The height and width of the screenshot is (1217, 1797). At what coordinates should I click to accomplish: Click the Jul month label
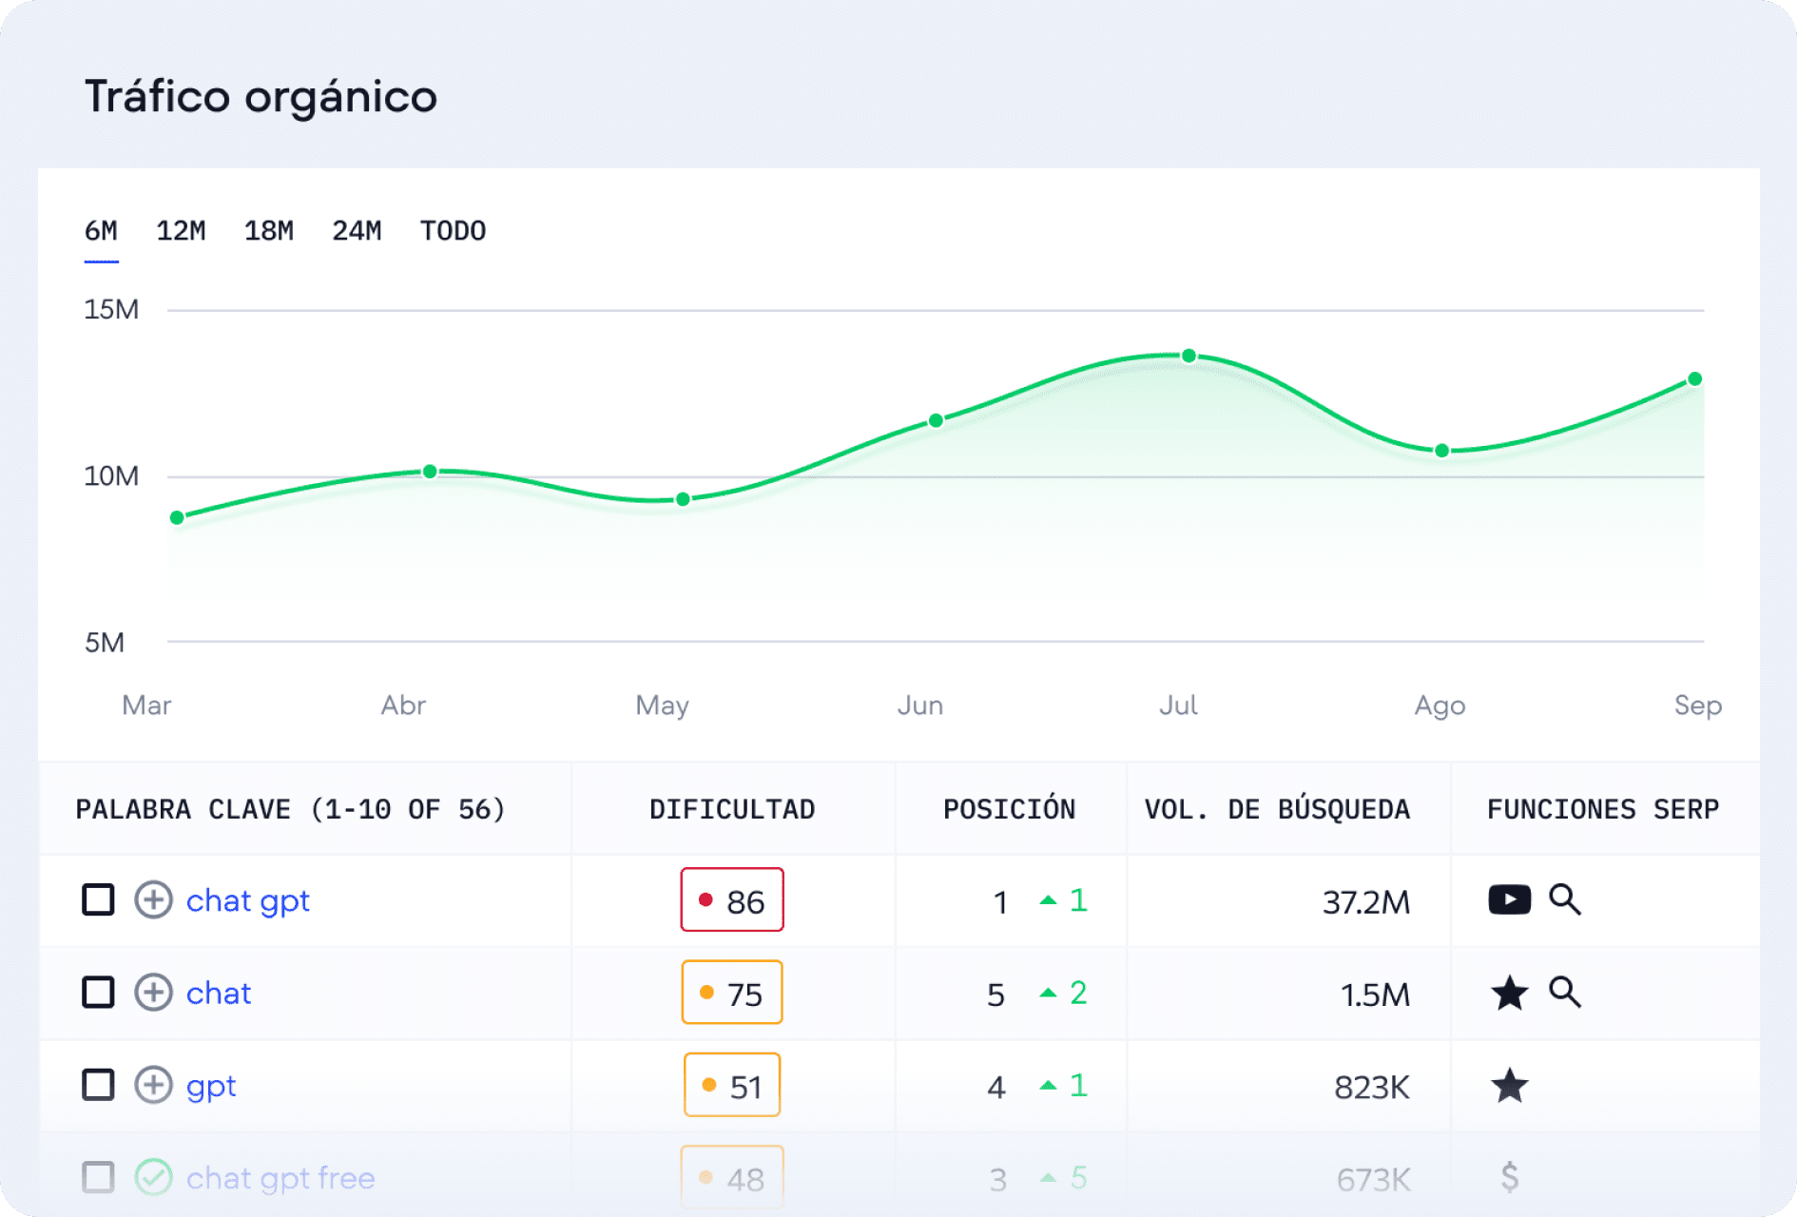(1178, 705)
